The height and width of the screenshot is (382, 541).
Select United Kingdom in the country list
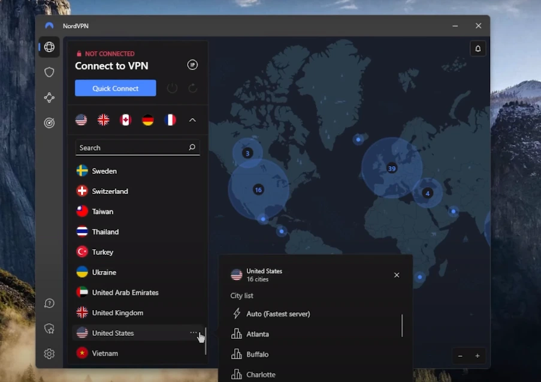tap(137, 312)
